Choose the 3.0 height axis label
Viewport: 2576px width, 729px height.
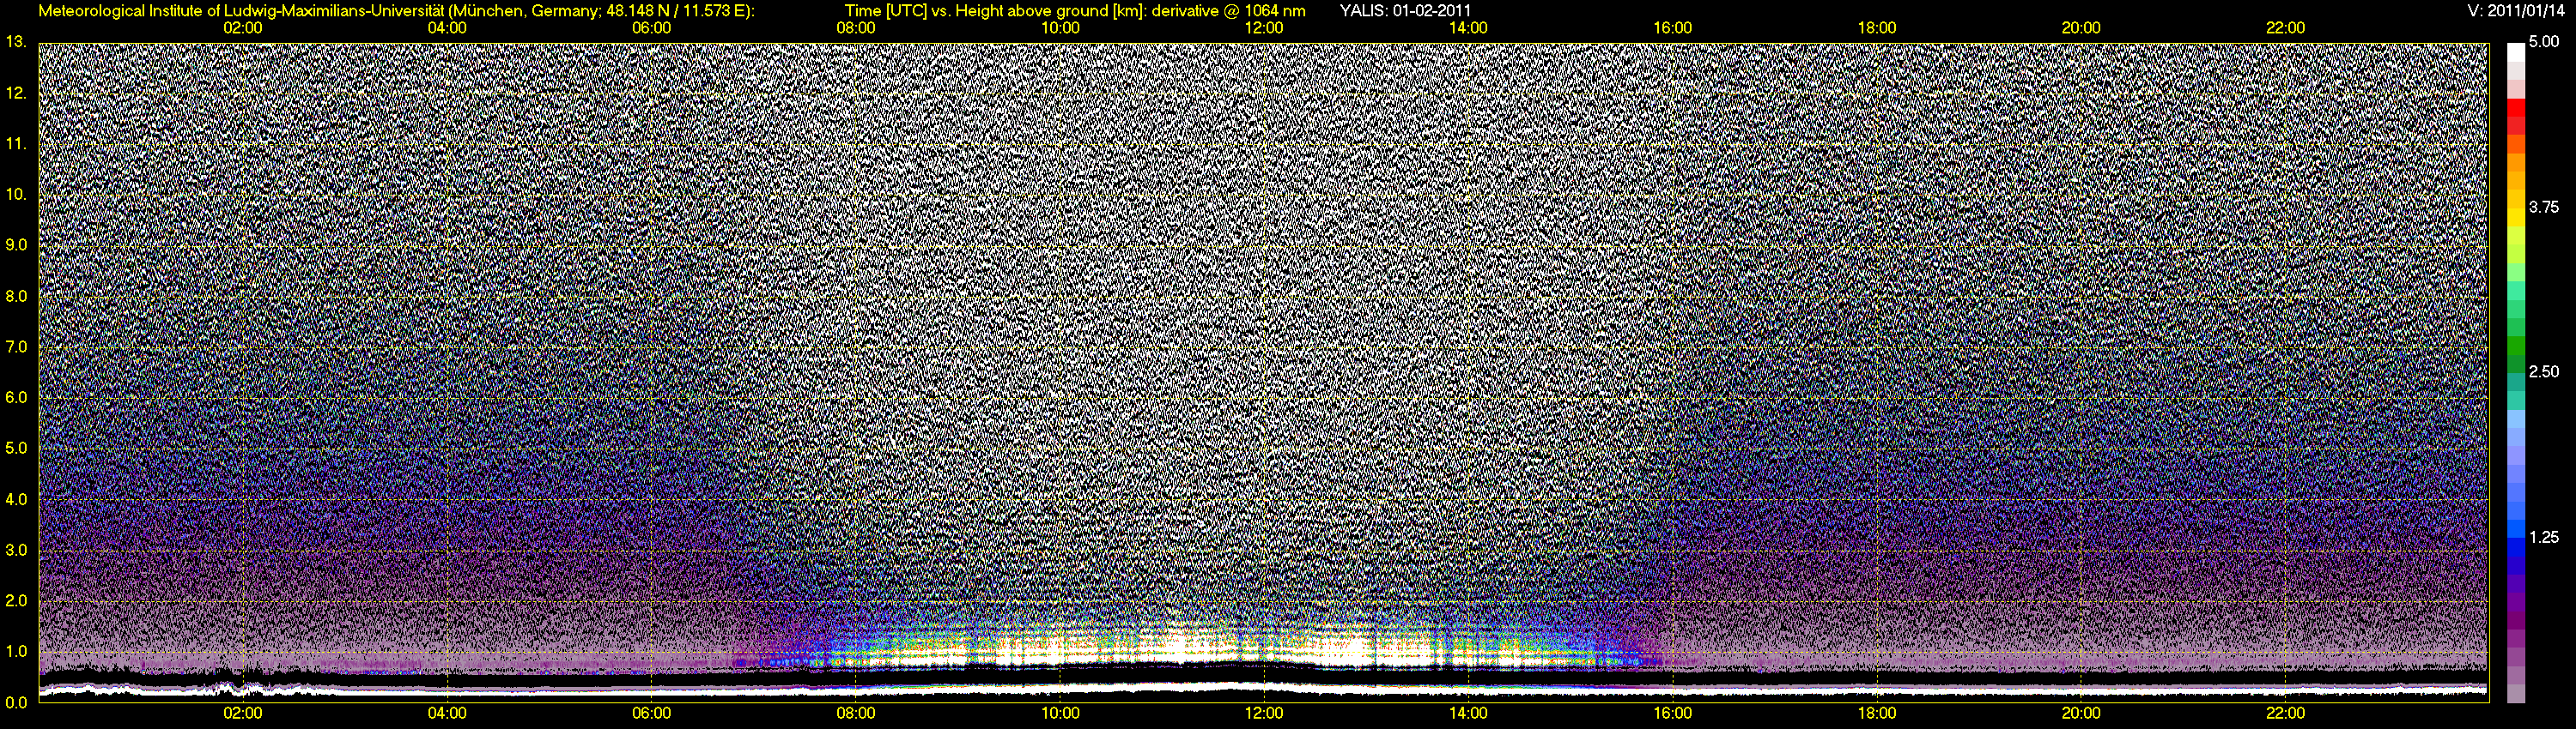pyautogui.click(x=16, y=549)
